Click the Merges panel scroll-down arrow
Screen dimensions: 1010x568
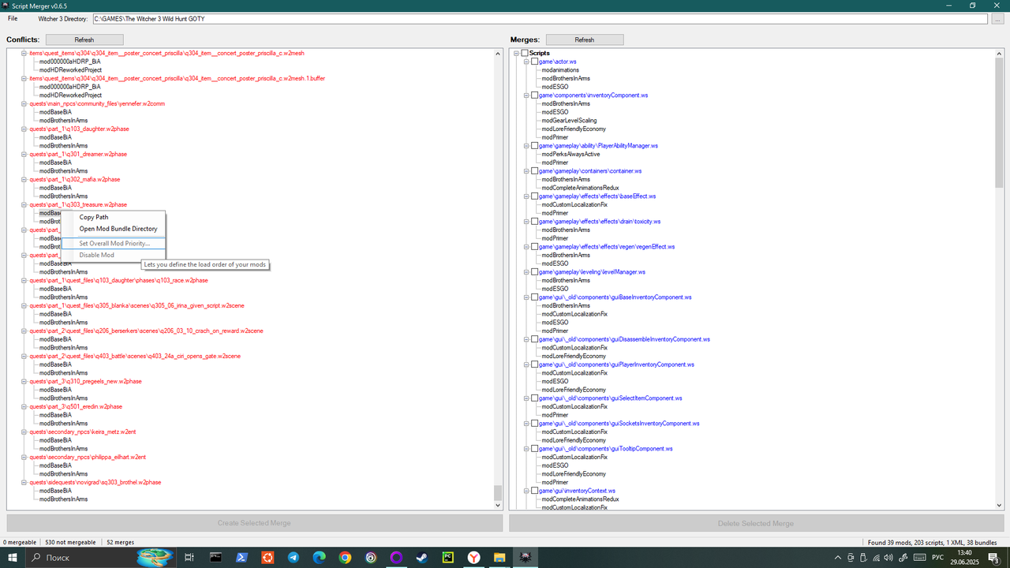999,505
